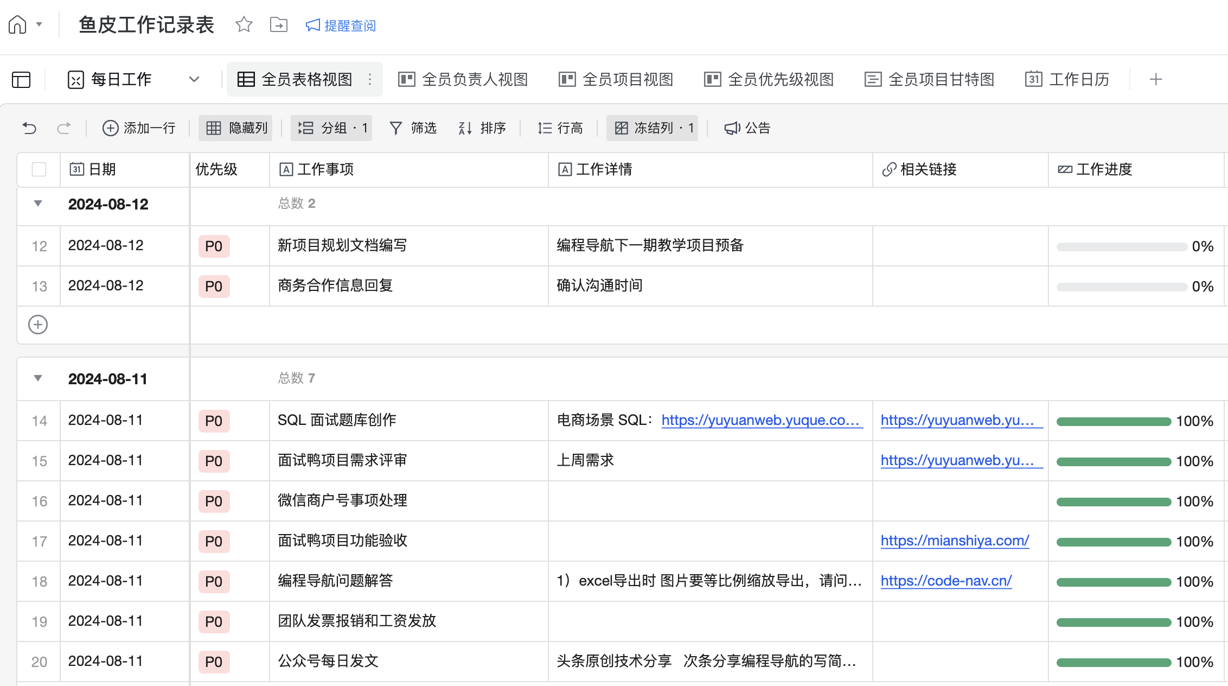
Task: Switch to 工作日历 tab
Action: point(1067,80)
